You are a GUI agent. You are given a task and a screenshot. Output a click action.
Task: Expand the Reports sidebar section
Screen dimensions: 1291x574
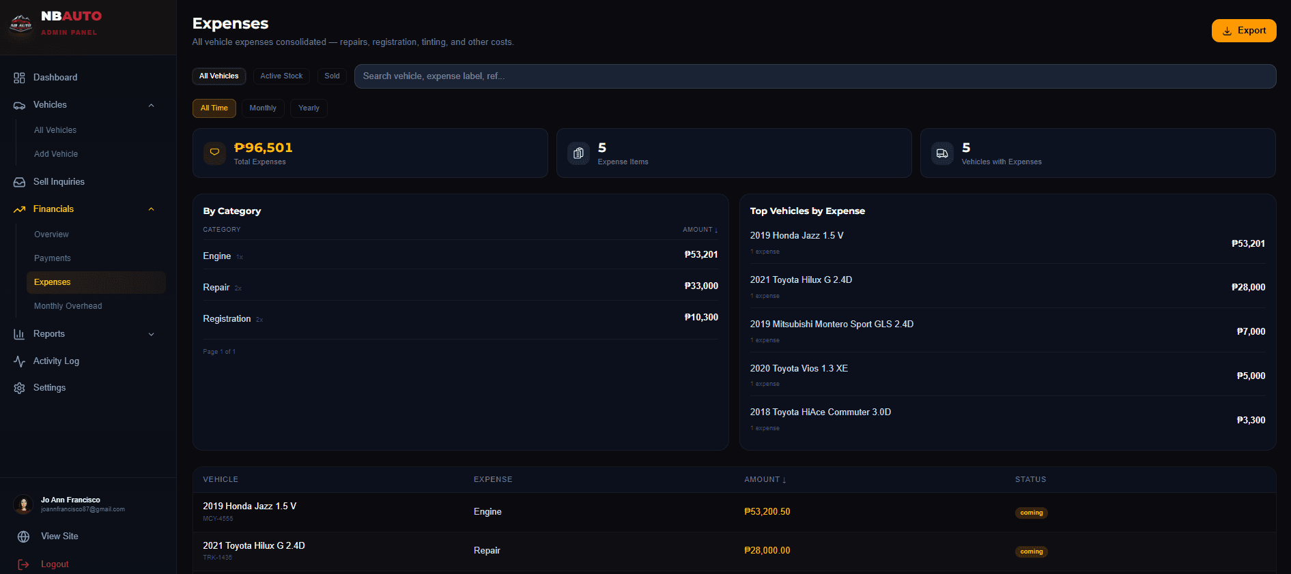pyautogui.click(x=152, y=334)
